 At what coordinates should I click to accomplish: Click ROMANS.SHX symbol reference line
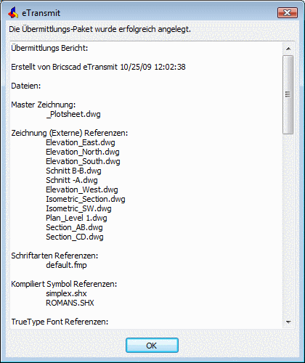pyautogui.click(x=70, y=303)
